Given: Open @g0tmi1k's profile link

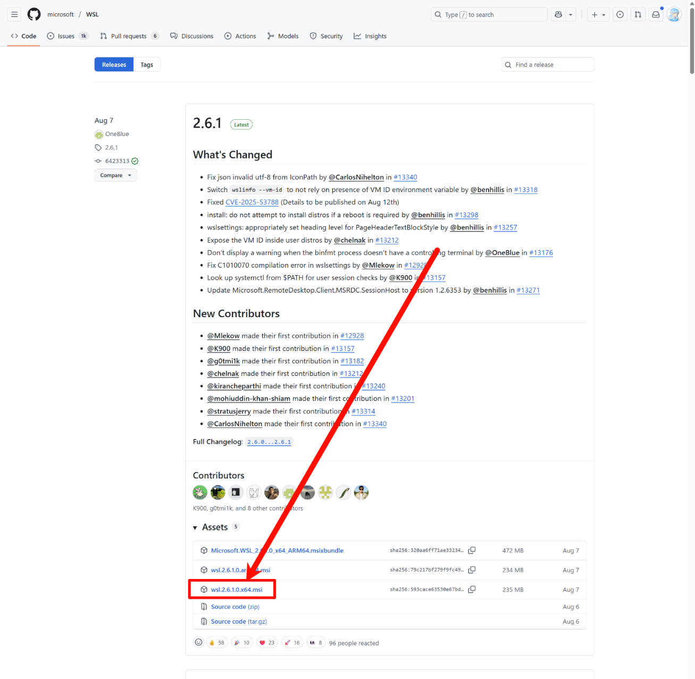Looking at the screenshot, I should pyautogui.click(x=223, y=361).
